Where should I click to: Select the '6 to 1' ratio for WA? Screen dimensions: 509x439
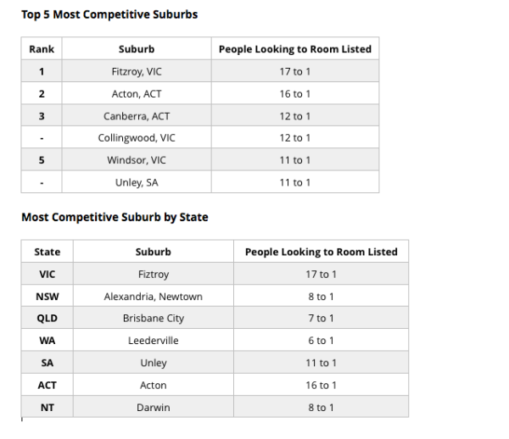point(321,341)
